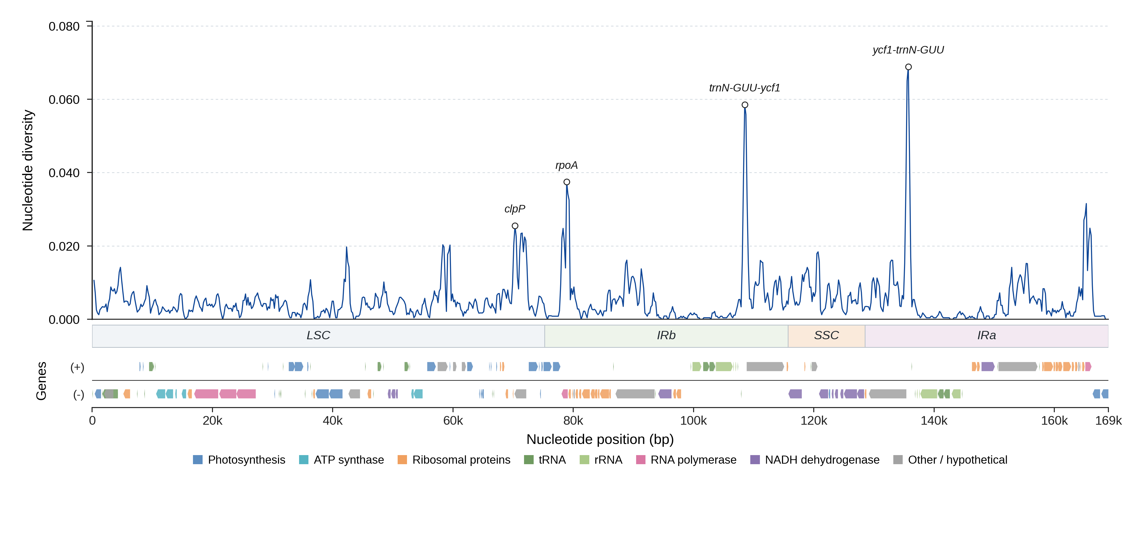Click the 'ycf1-trnN-GUU' annotation text
Viewport: 1124px width, 546px height.
(908, 50)
